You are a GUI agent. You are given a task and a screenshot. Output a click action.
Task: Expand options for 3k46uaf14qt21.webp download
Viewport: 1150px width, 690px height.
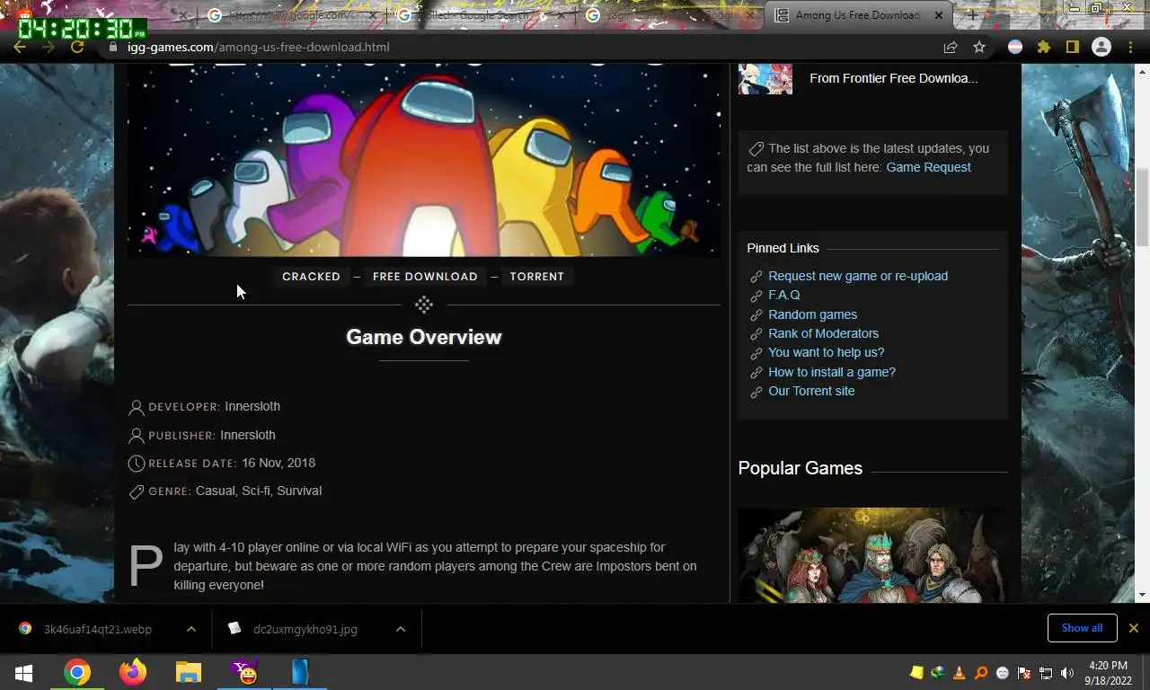(x=190, y=629)
